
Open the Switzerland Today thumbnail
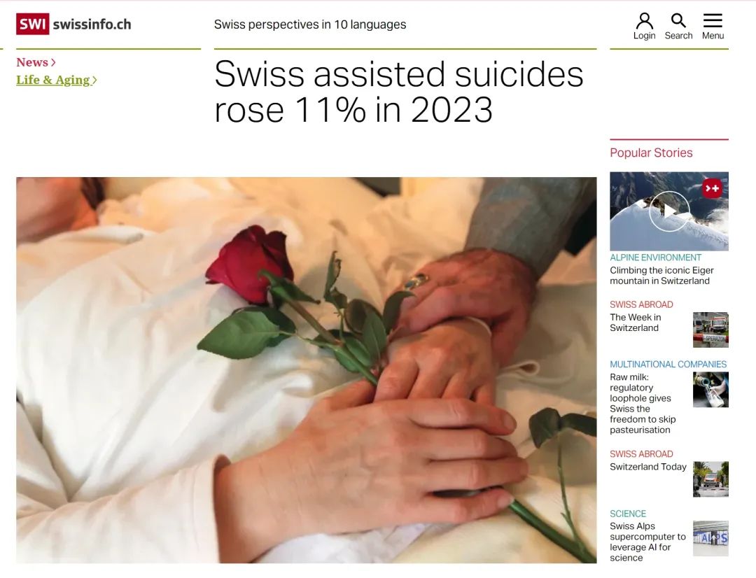point(710,479)
